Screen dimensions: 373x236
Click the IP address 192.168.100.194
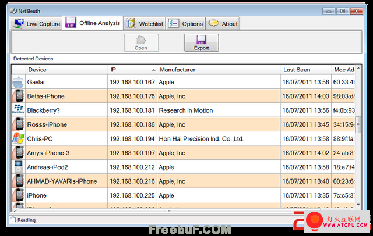point(132,139)
